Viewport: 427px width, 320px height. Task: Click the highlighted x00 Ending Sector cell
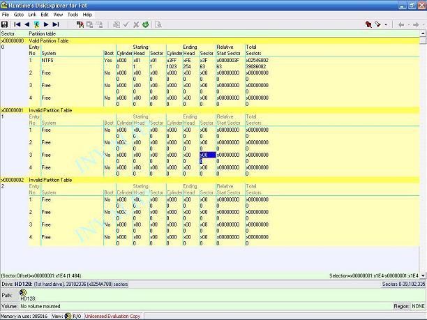[x=208, y=155]
